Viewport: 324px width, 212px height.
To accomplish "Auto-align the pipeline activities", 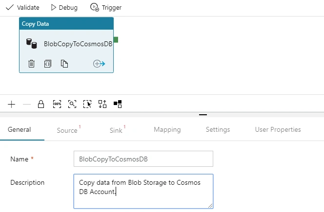I will pos(102,104).
